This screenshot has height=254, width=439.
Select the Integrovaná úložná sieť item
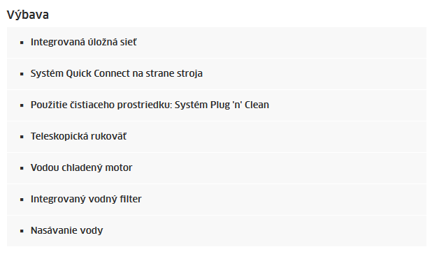coord(217,43)
